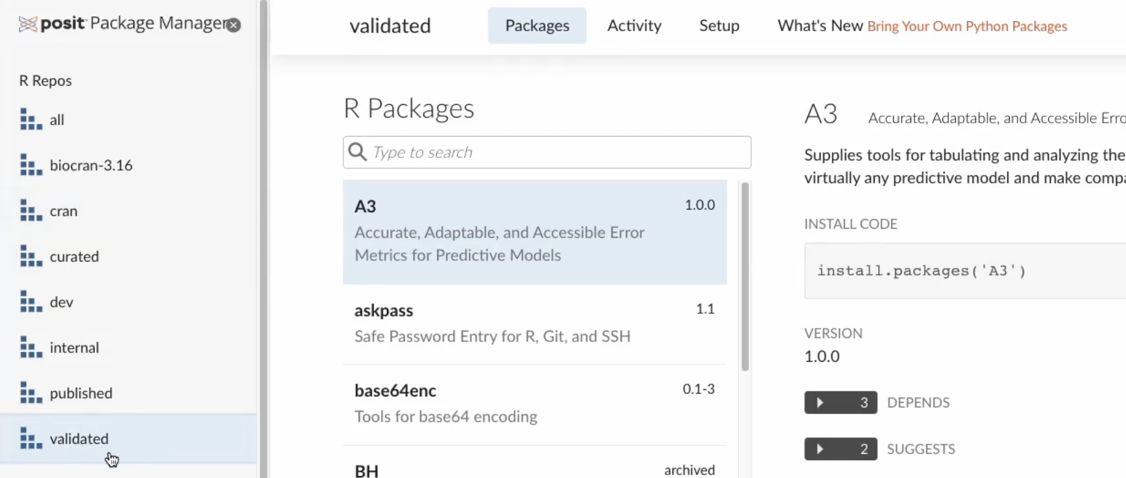The height and width of the screenshot is (478, 1126).
Task: Close the sidebar with the X button
Action: click(x=233, y=25)
